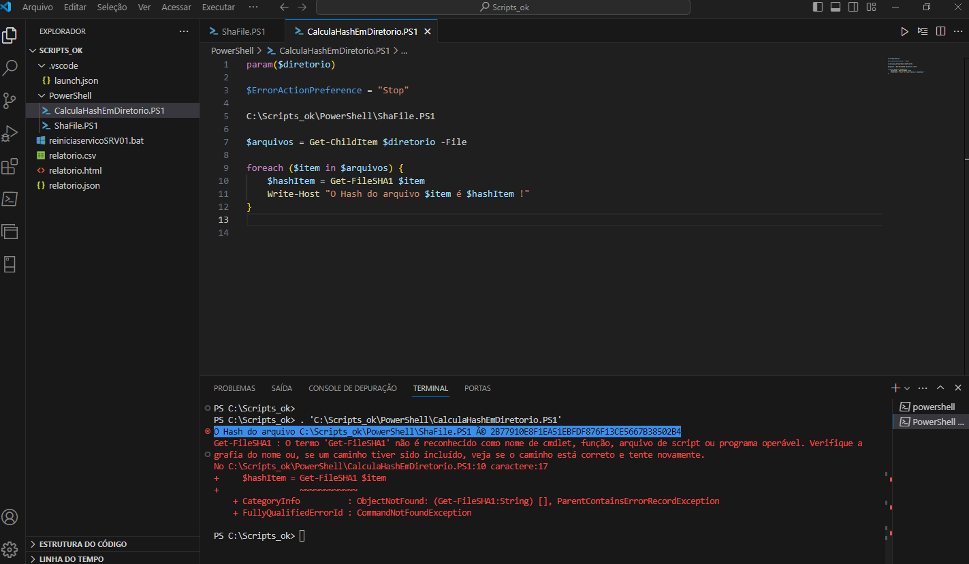Open relatorio.csv in the explorer
Viewport: 969px width, 564px height.
[113, 155]
